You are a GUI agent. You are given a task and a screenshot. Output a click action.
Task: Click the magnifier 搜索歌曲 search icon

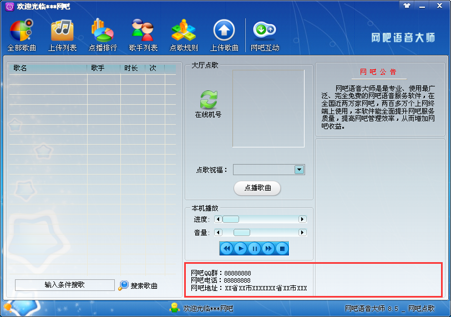coord(123,285)
